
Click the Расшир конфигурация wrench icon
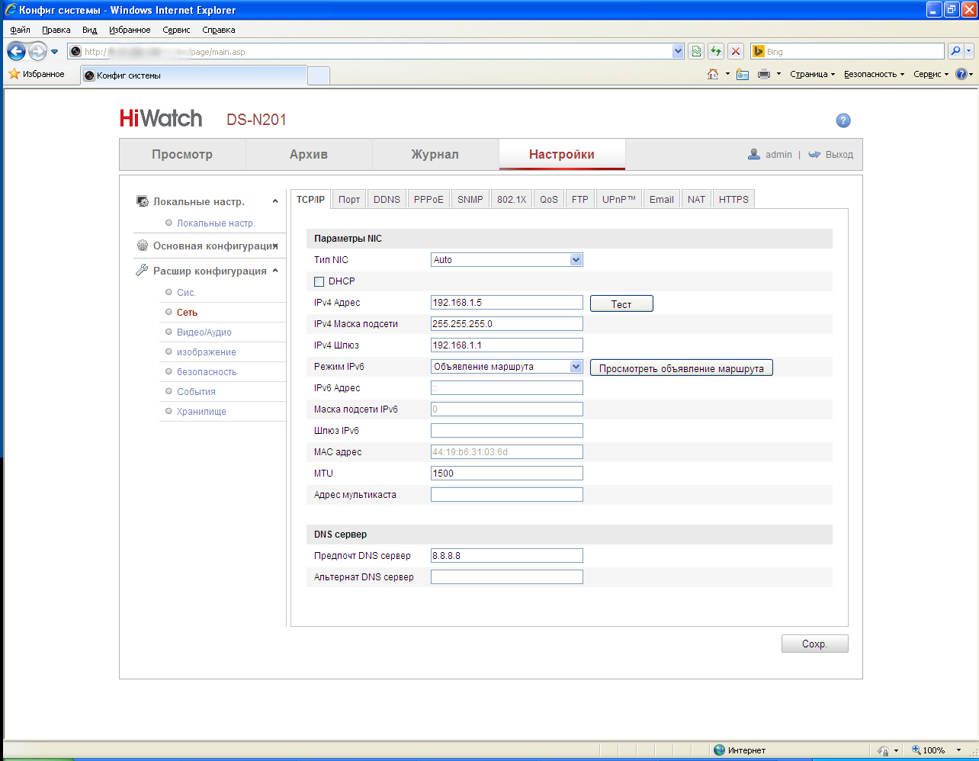point(142,271)
